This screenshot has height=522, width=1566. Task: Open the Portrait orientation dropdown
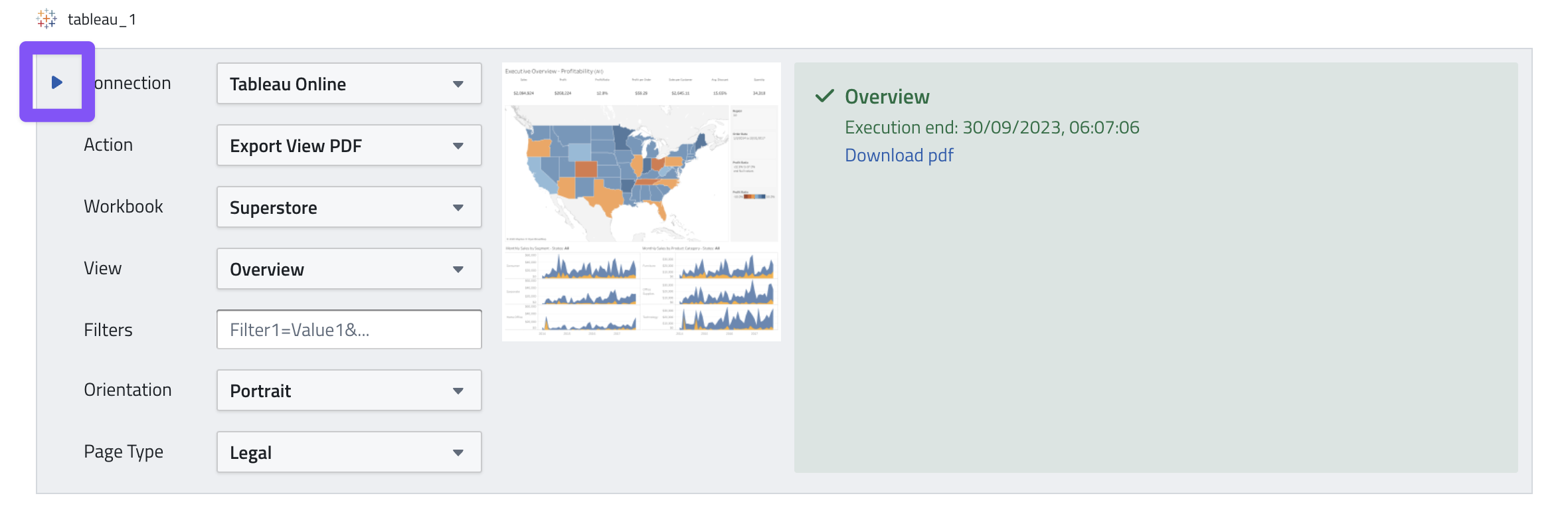(349, 391)
